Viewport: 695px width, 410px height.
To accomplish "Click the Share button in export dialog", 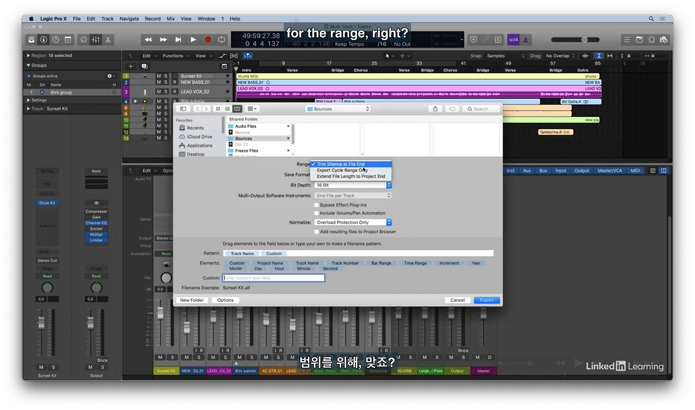I will click(x=435, y=109).
